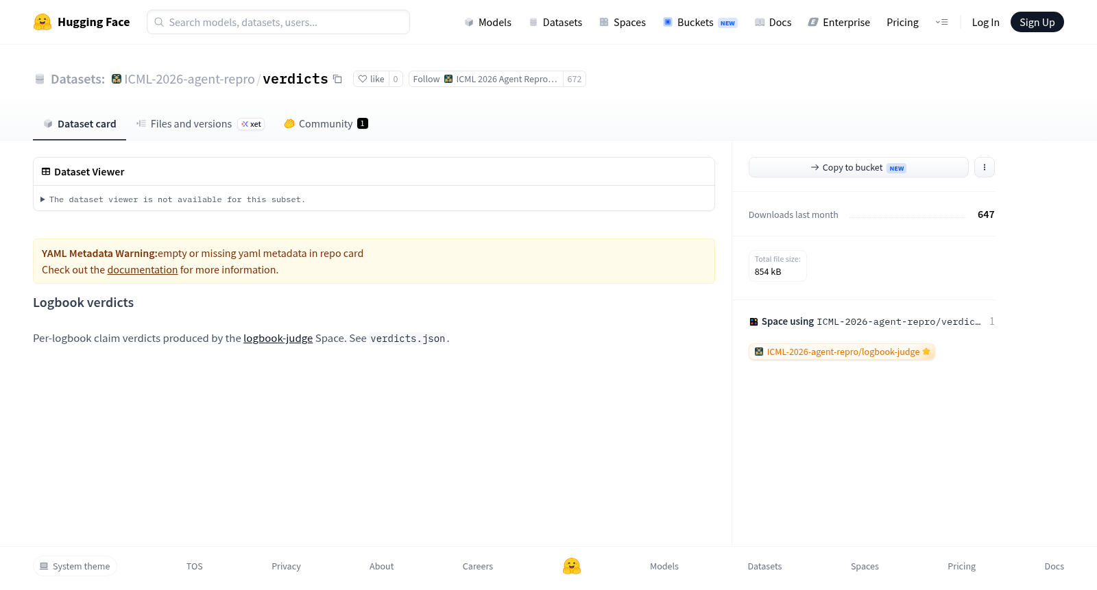This screenshot has height=590, width=1097.
Task: Open Careers footer link
Action: (478, 566)
